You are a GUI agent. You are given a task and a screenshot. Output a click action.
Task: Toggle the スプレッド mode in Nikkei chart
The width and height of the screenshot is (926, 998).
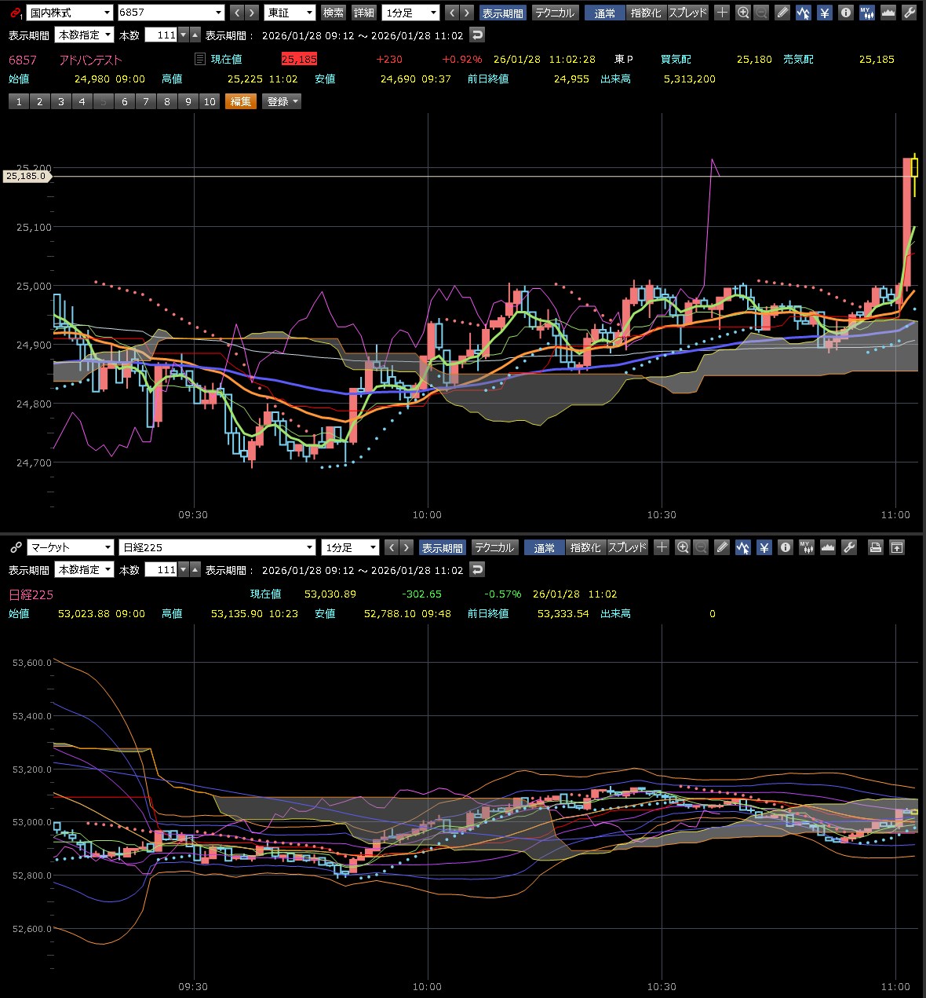pos(627,547)
